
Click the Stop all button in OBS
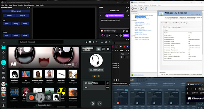[x=22, y=16]
